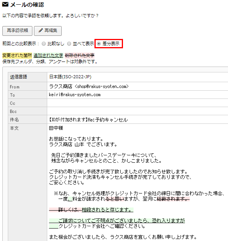Click the pencil icon on 再編集 button
228x241 pixels.
click(41, 30)
